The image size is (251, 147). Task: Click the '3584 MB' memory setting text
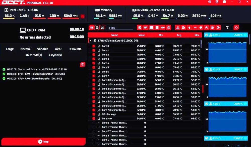tap(75, 49)
